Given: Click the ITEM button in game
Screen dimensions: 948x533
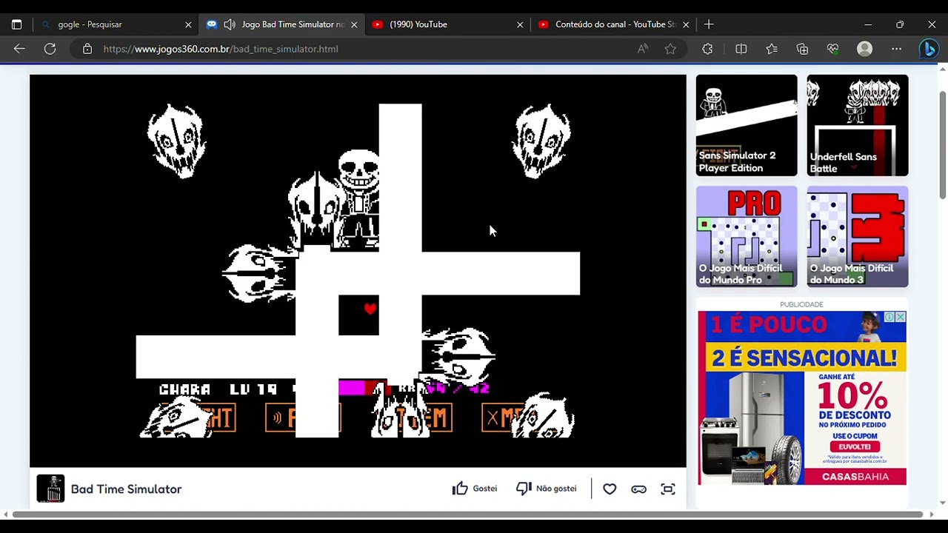Looking at the screenshot, I should [x=413, y=418].
